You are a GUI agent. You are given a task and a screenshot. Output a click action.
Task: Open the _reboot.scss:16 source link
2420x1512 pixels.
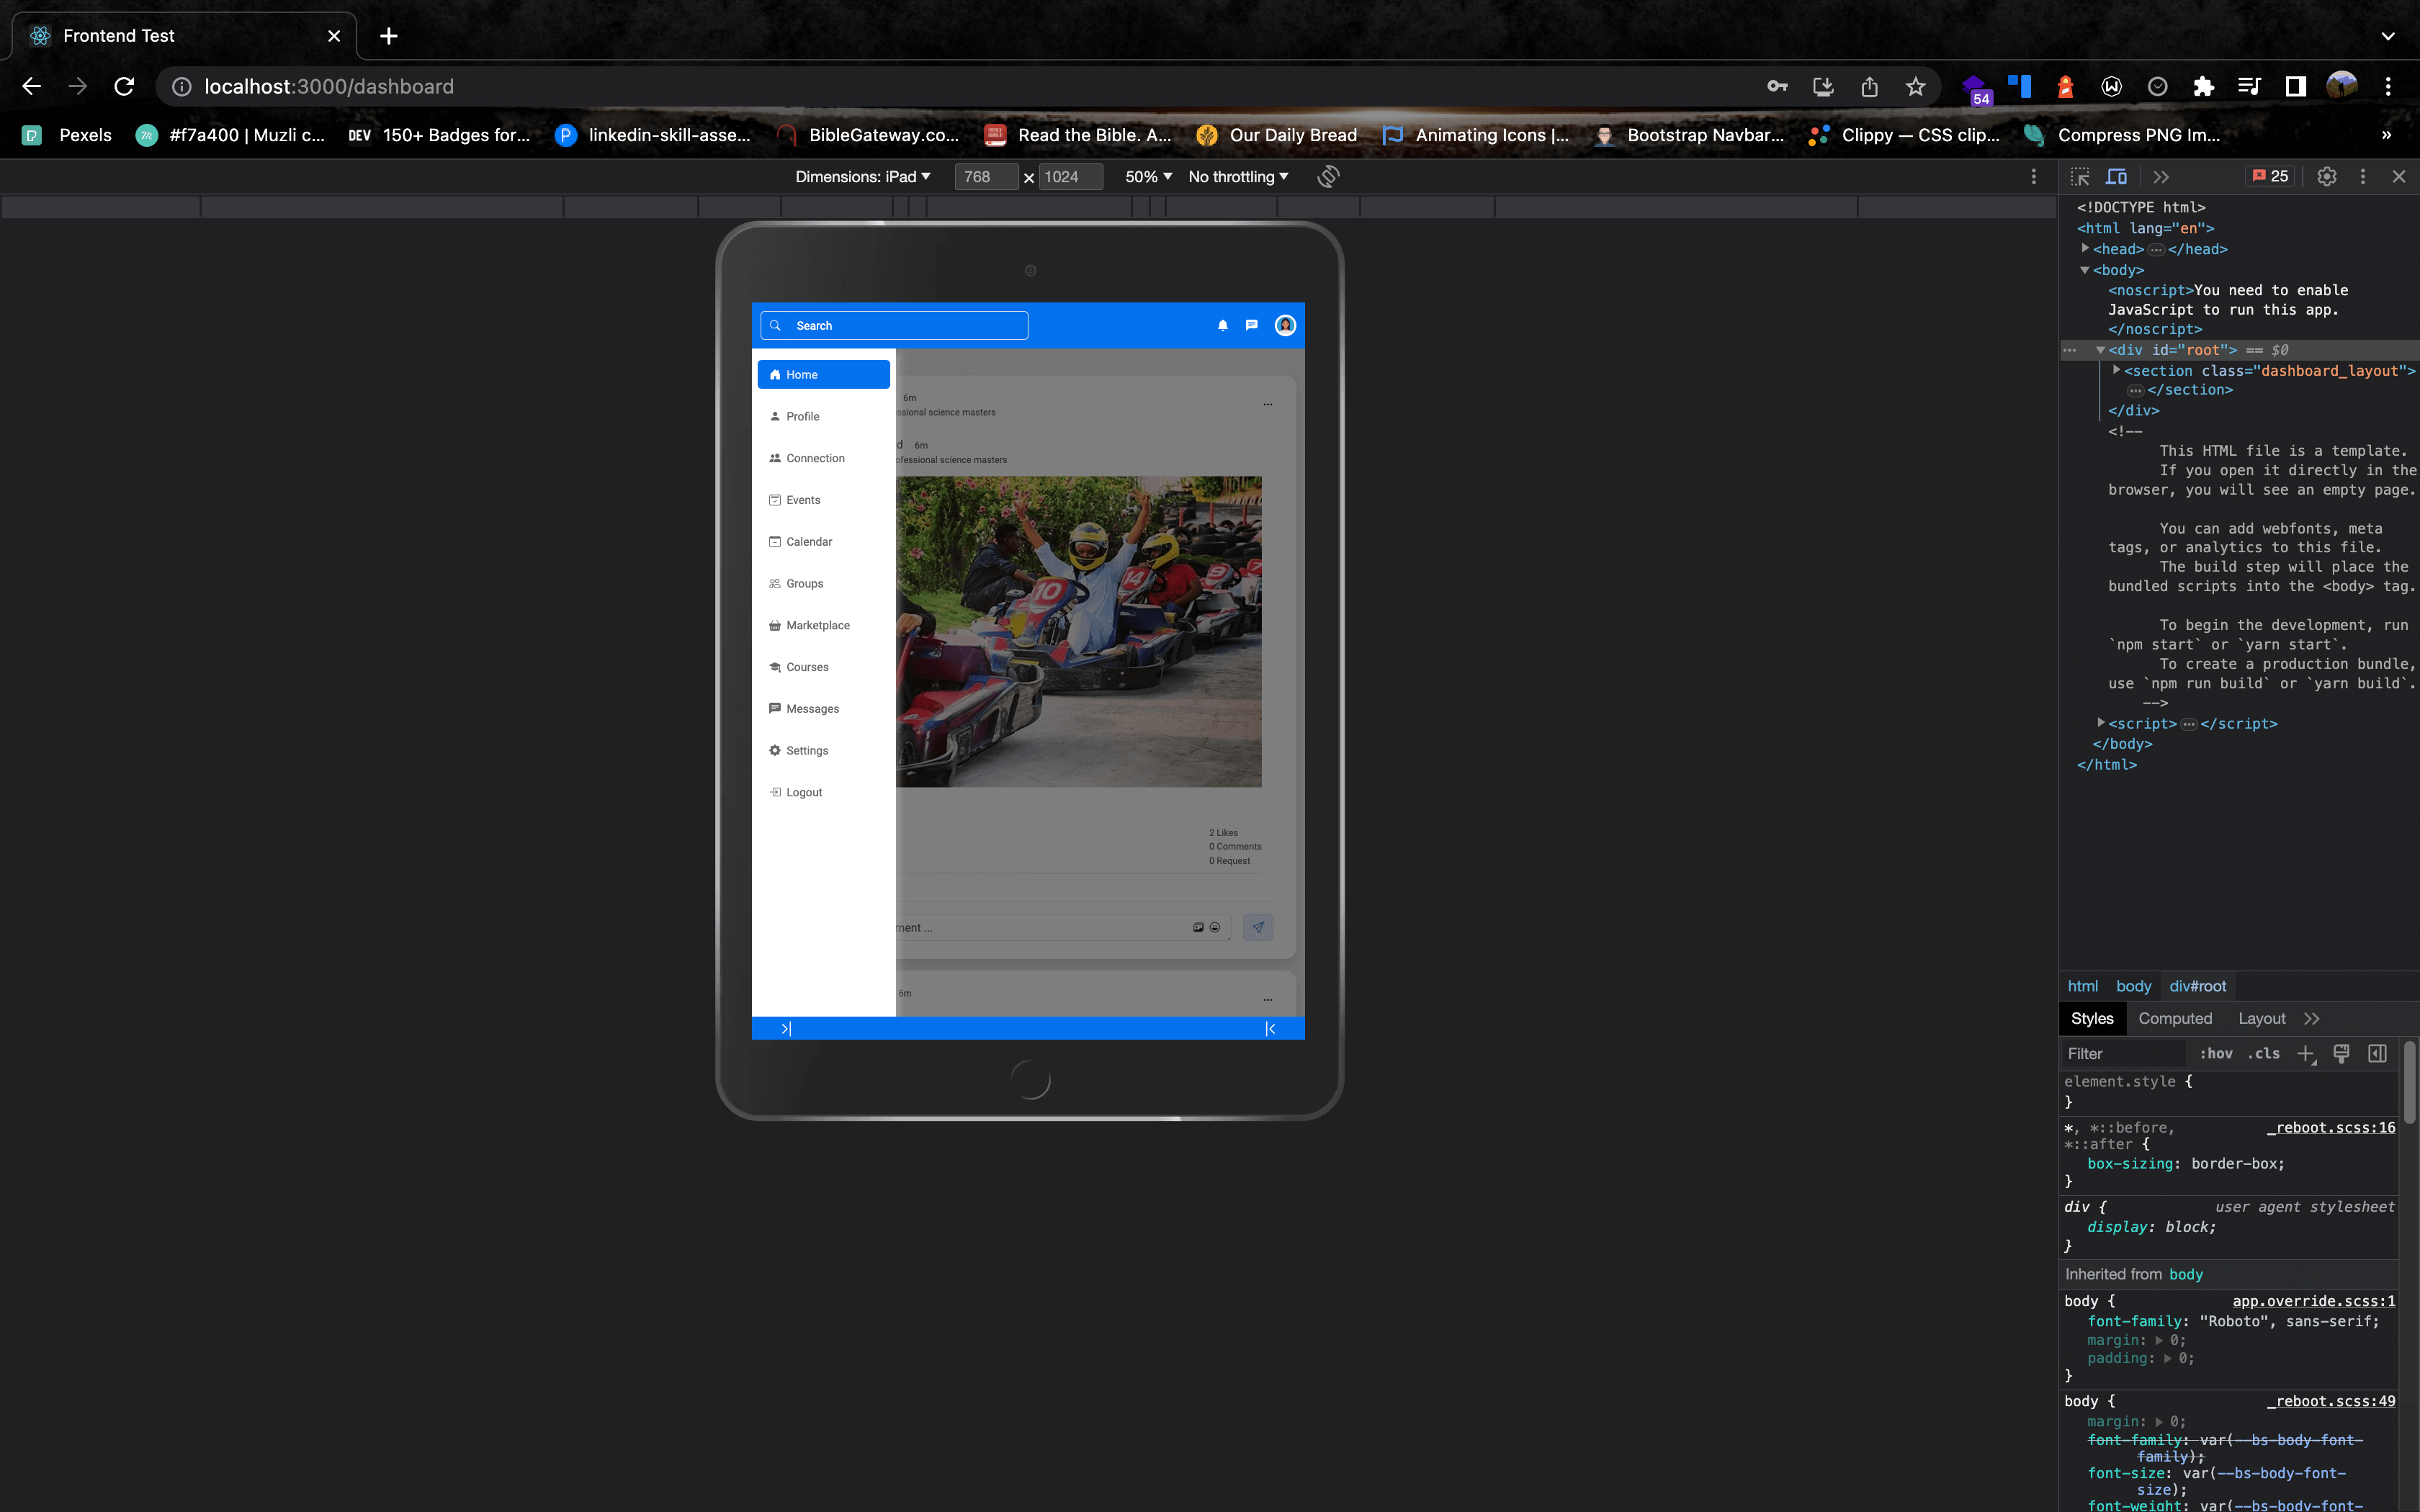[x=2331, y=1127]
